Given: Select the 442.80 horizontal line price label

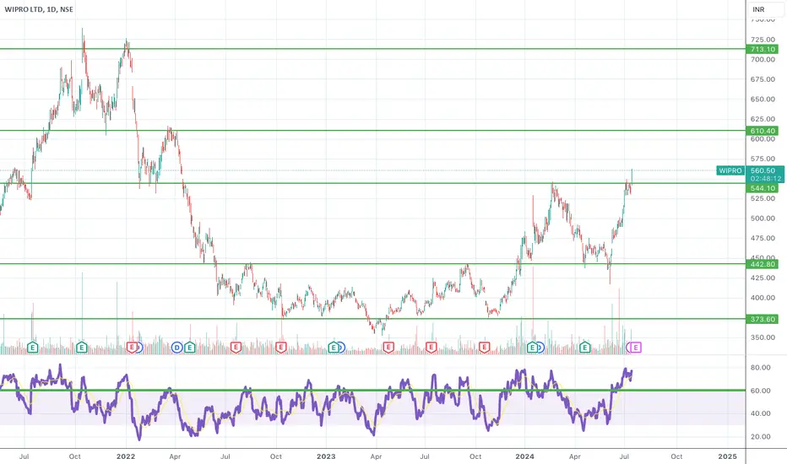Looking at the screenshot, I should coord(763,264).
